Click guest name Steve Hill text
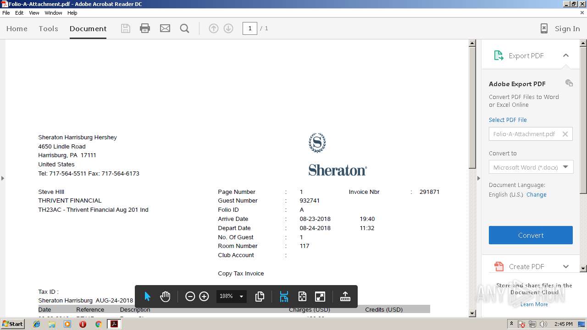This screenshot has height=330, width=587. [x=51, y=192]
